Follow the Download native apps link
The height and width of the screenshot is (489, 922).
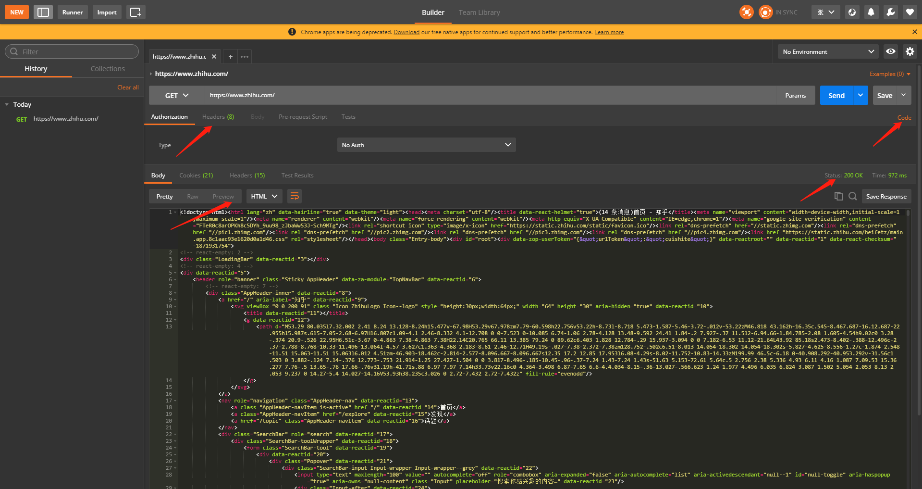tap(406, 32)
